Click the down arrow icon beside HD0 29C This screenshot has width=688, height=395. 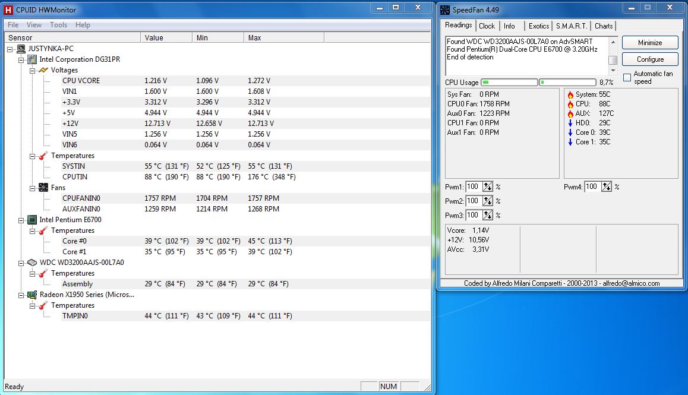coord(570,124)
